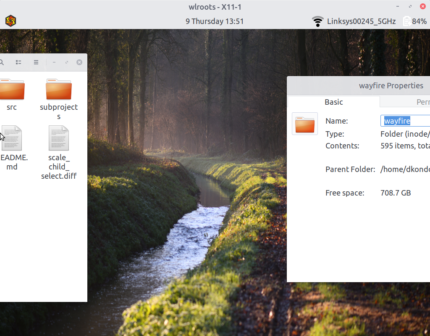Select the wayfire name input field

403,121
